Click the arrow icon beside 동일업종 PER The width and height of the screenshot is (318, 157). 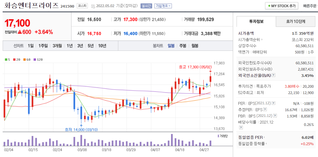[x=264, y=137]
